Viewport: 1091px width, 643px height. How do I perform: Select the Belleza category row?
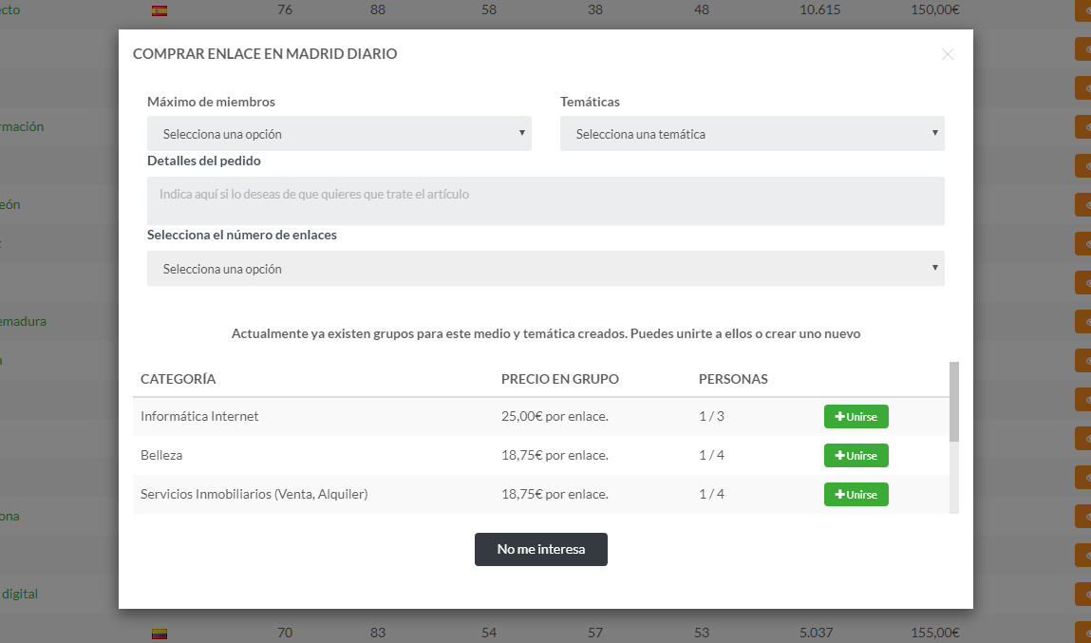(x=161, y=456)
